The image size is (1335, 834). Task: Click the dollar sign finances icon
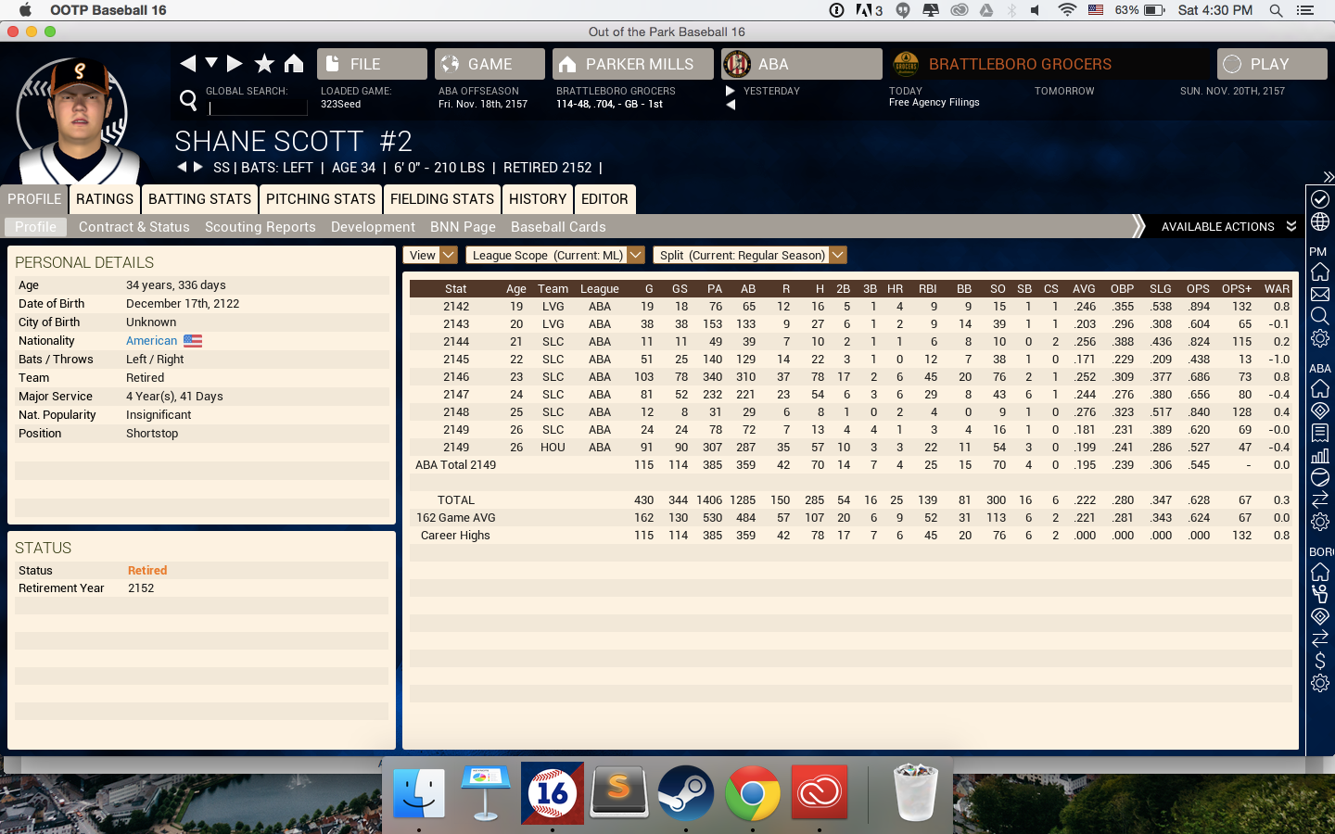tap(1319, 661)
